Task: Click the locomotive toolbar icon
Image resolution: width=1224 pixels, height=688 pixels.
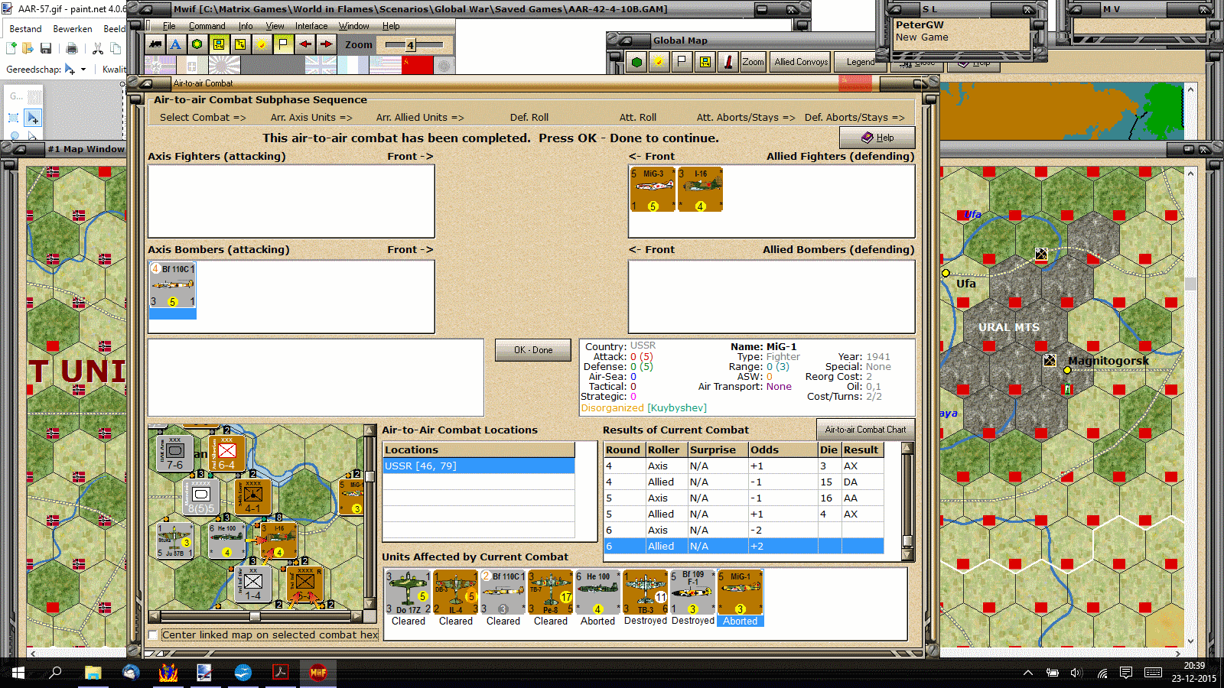Action: coord(155,44)
